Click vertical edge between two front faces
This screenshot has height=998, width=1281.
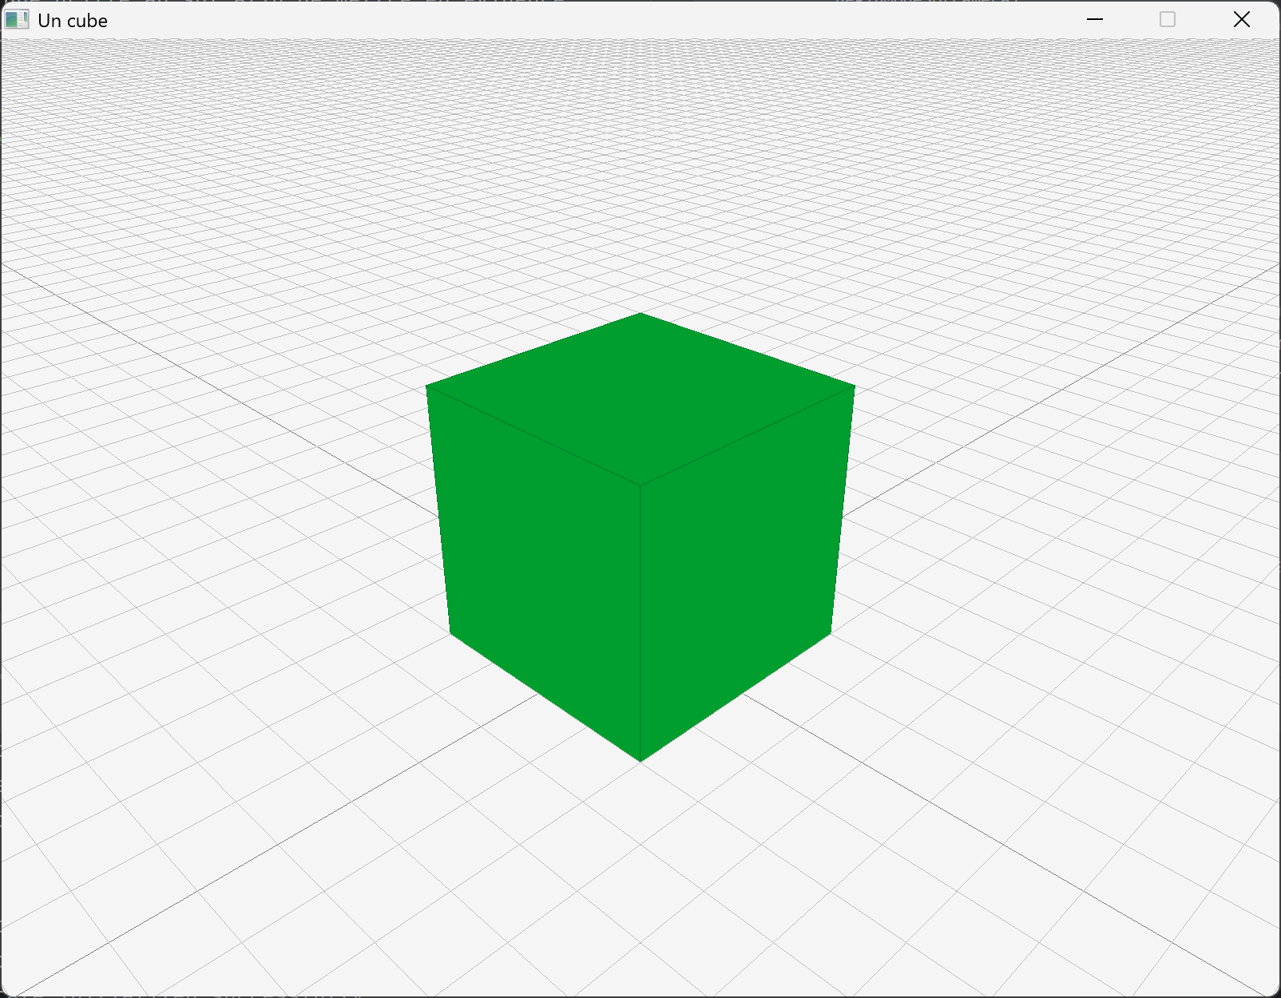(640, 623)
